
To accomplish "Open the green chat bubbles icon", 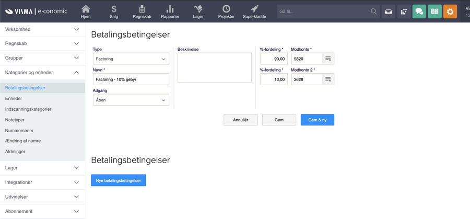I will pos(419,11).
